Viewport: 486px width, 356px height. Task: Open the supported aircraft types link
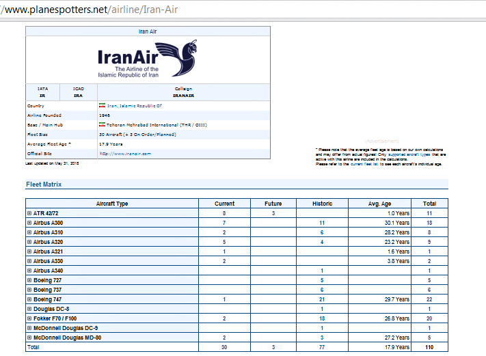[409, 154]
